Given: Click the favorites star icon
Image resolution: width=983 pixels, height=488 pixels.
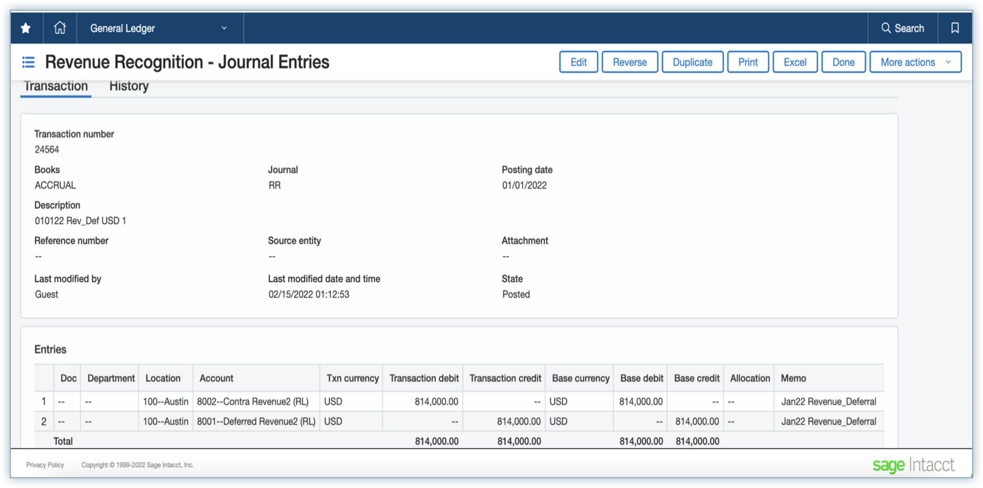Looking at the screenshot, I should [26, 28].
